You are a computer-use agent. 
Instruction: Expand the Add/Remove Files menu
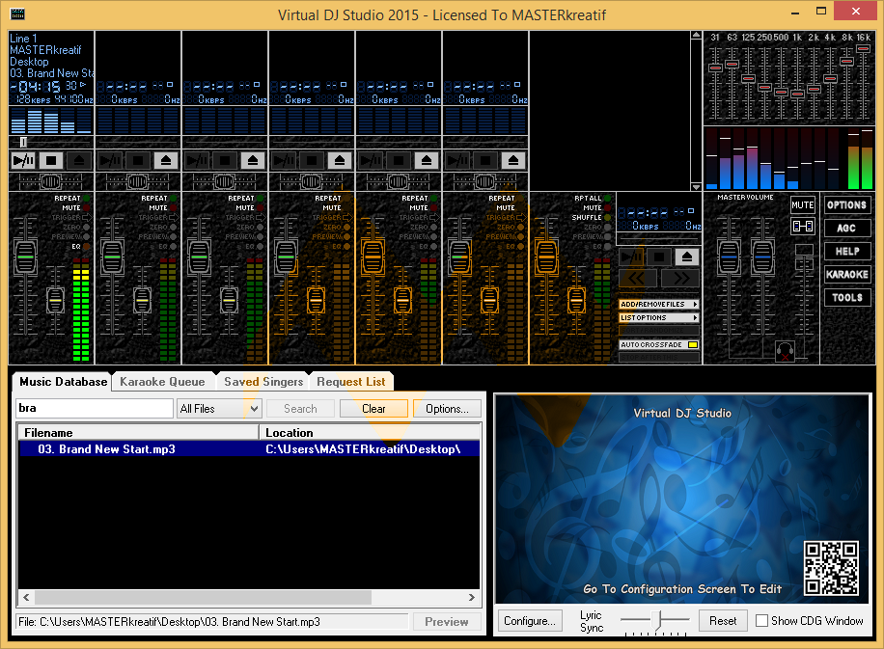[x=658, y=305]
